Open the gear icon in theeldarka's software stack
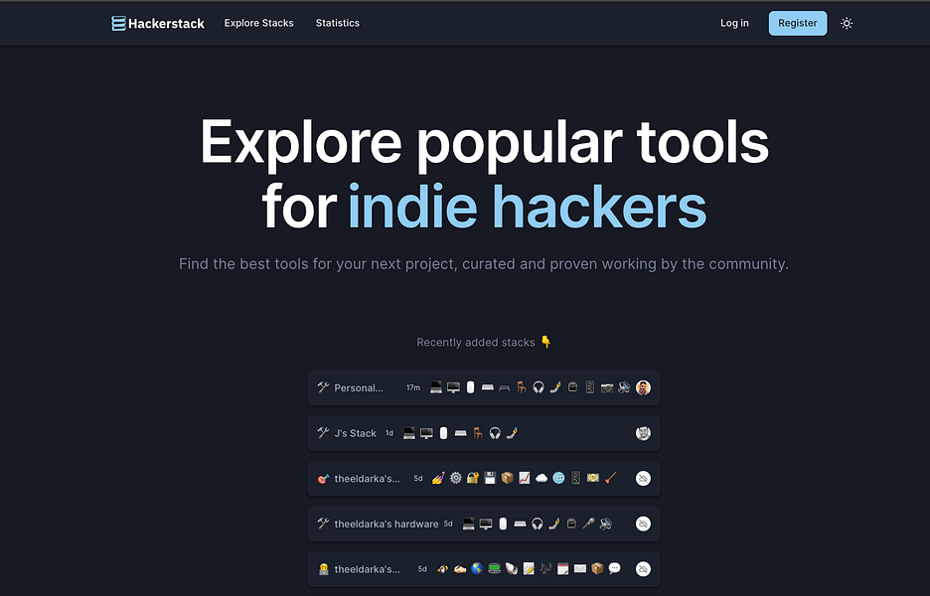The width and height of the screenshot is (930, 596). 455,478
